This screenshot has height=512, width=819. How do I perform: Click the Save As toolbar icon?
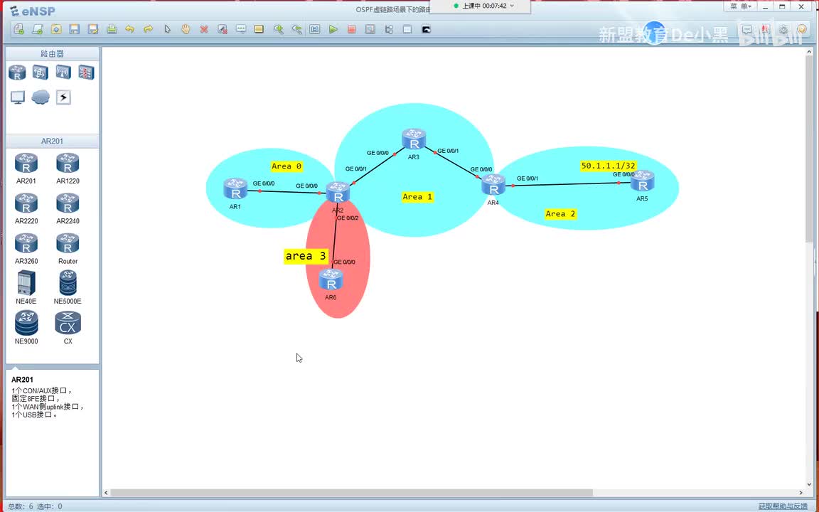93,29
